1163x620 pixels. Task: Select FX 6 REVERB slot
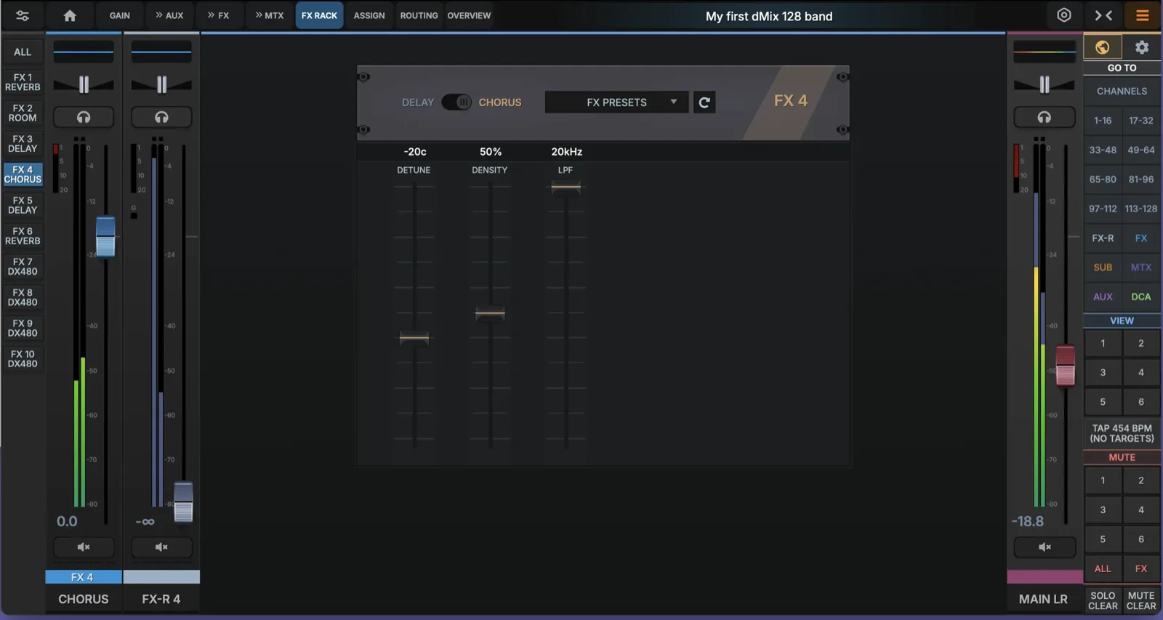(x=23, y=236)
